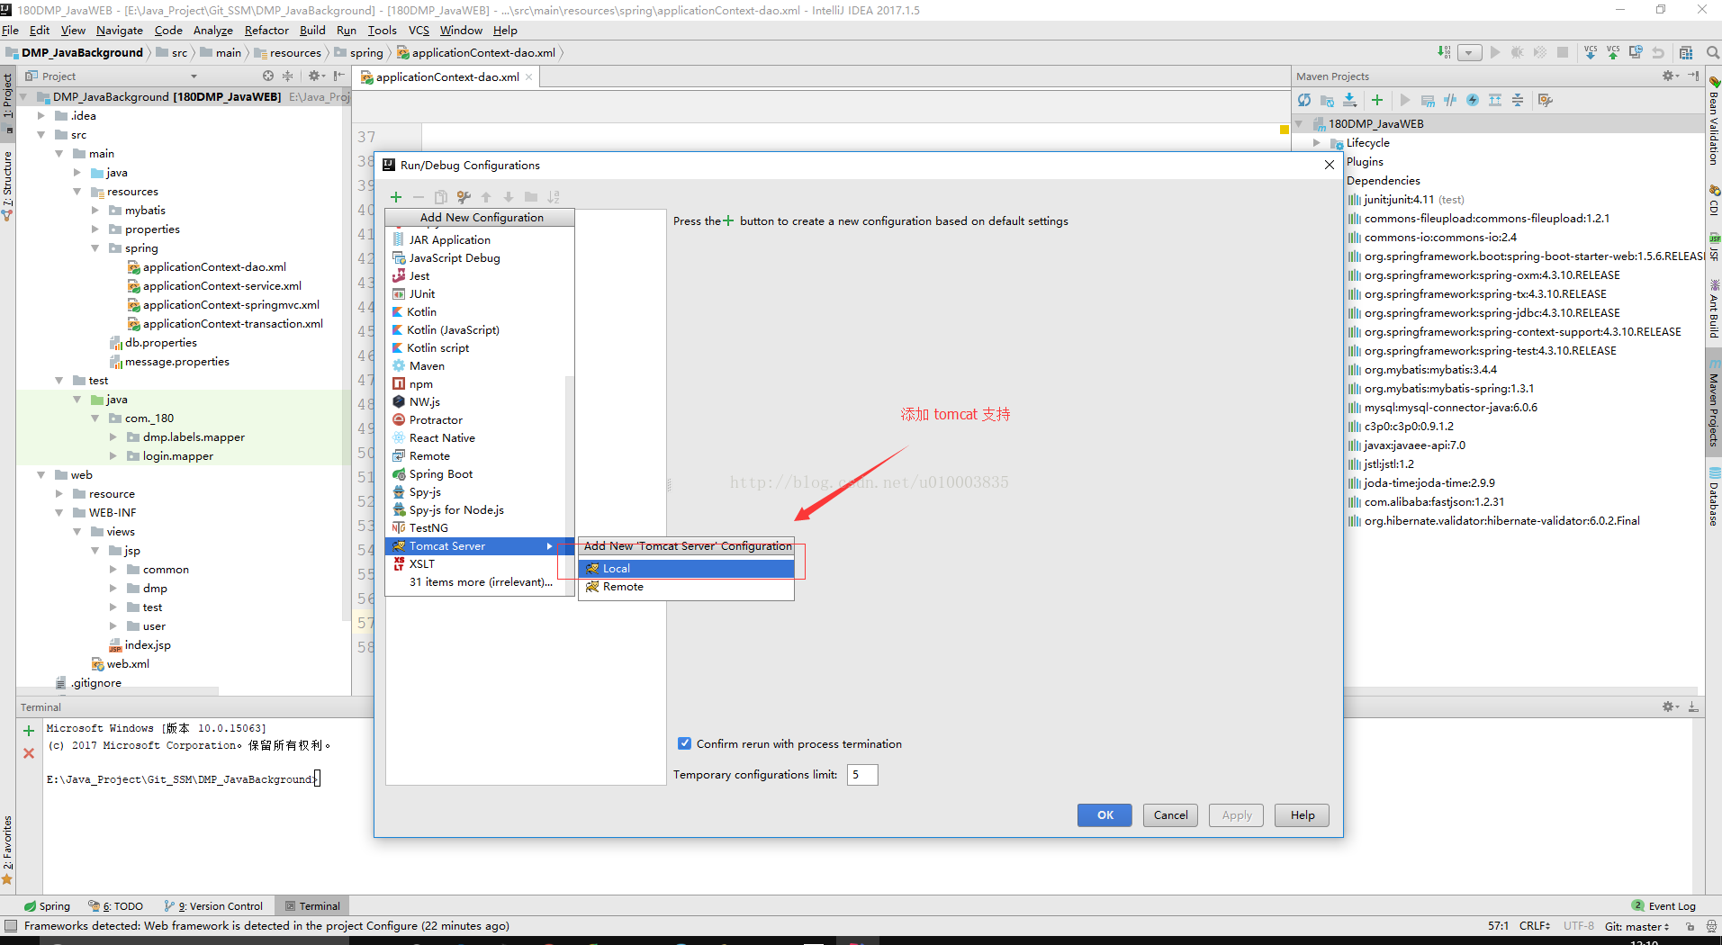Close terminal session red X icon

29,753
